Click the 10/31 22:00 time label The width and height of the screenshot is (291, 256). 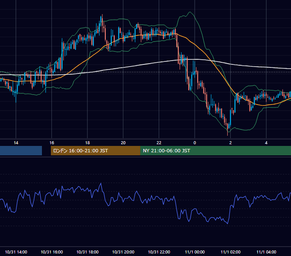pos(159,252)
